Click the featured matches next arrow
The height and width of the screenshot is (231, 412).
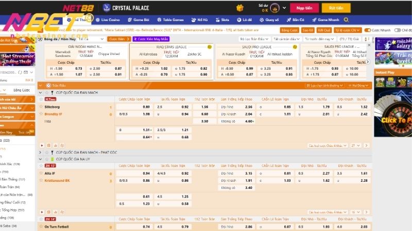point(368,62)
